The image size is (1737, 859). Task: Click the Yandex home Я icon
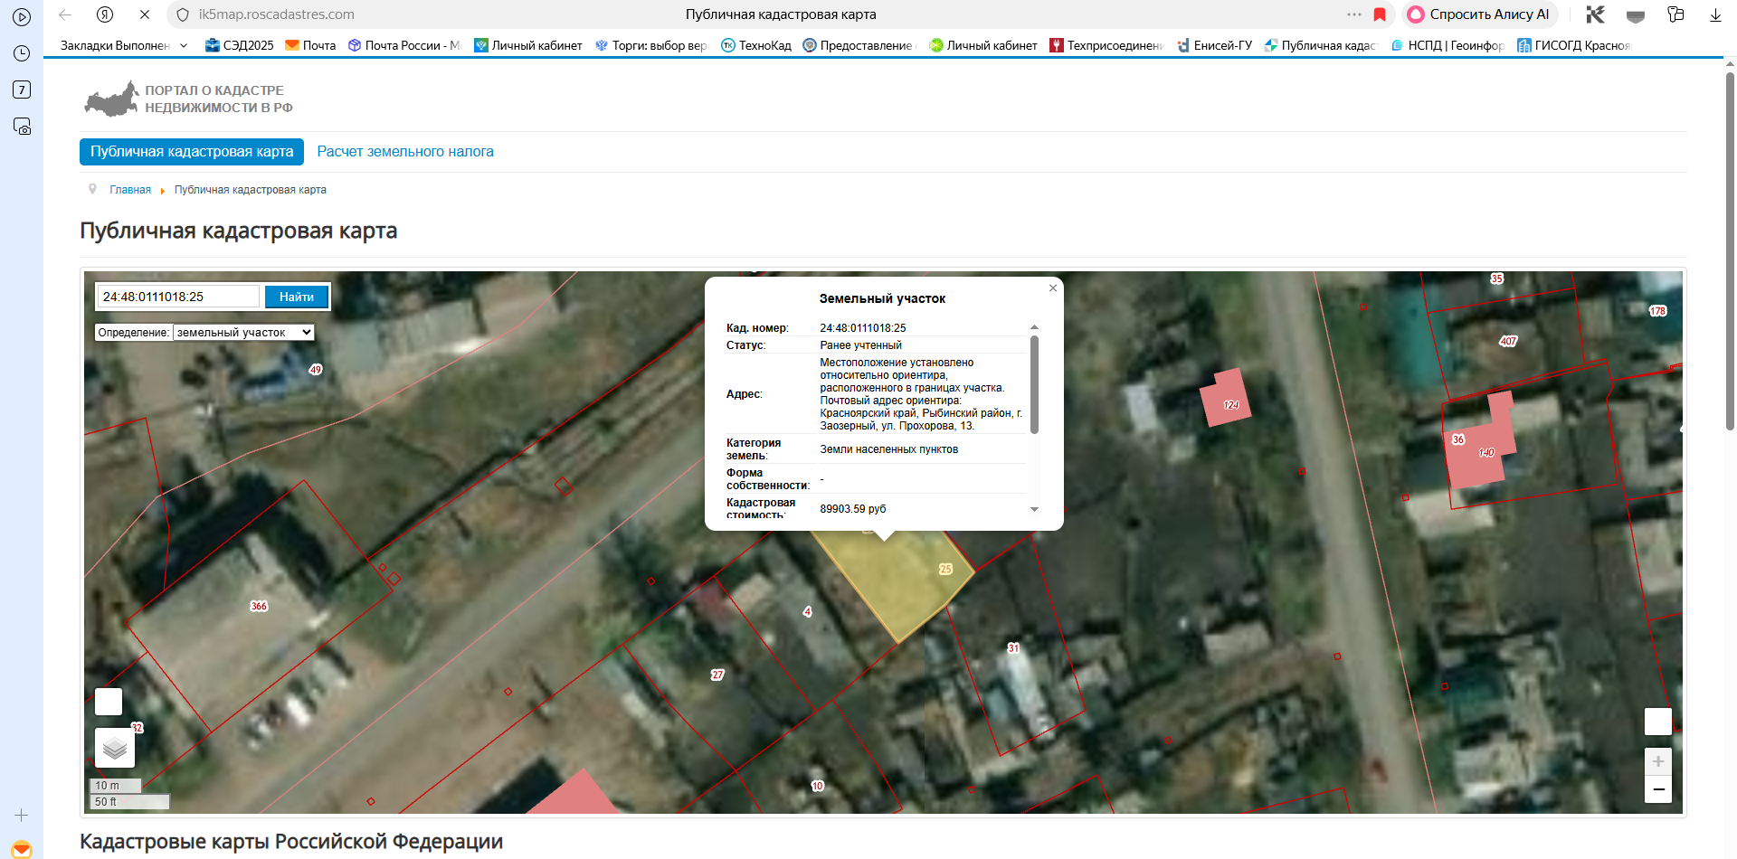(x=105, y=14)
